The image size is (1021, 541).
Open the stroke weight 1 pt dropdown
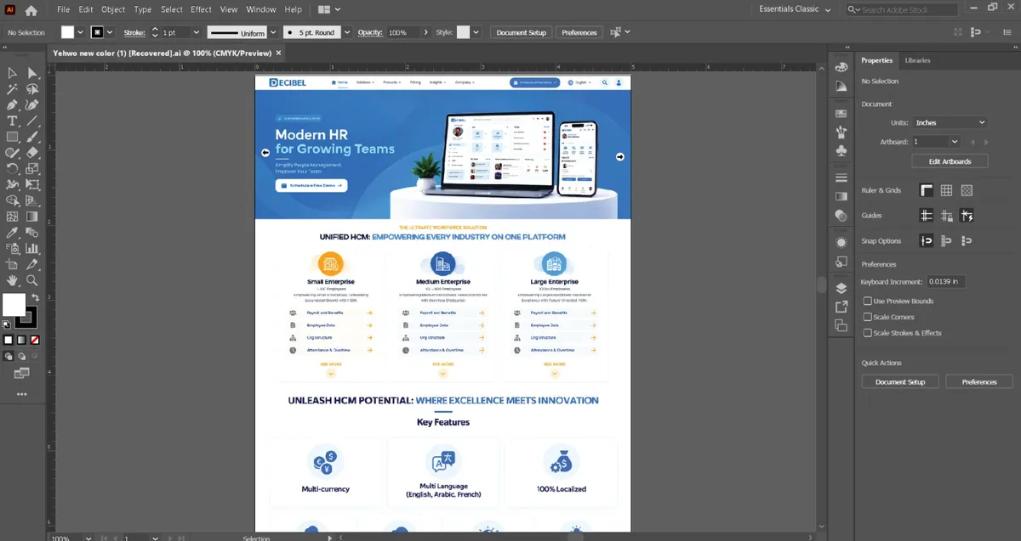(x=196, y=32)
